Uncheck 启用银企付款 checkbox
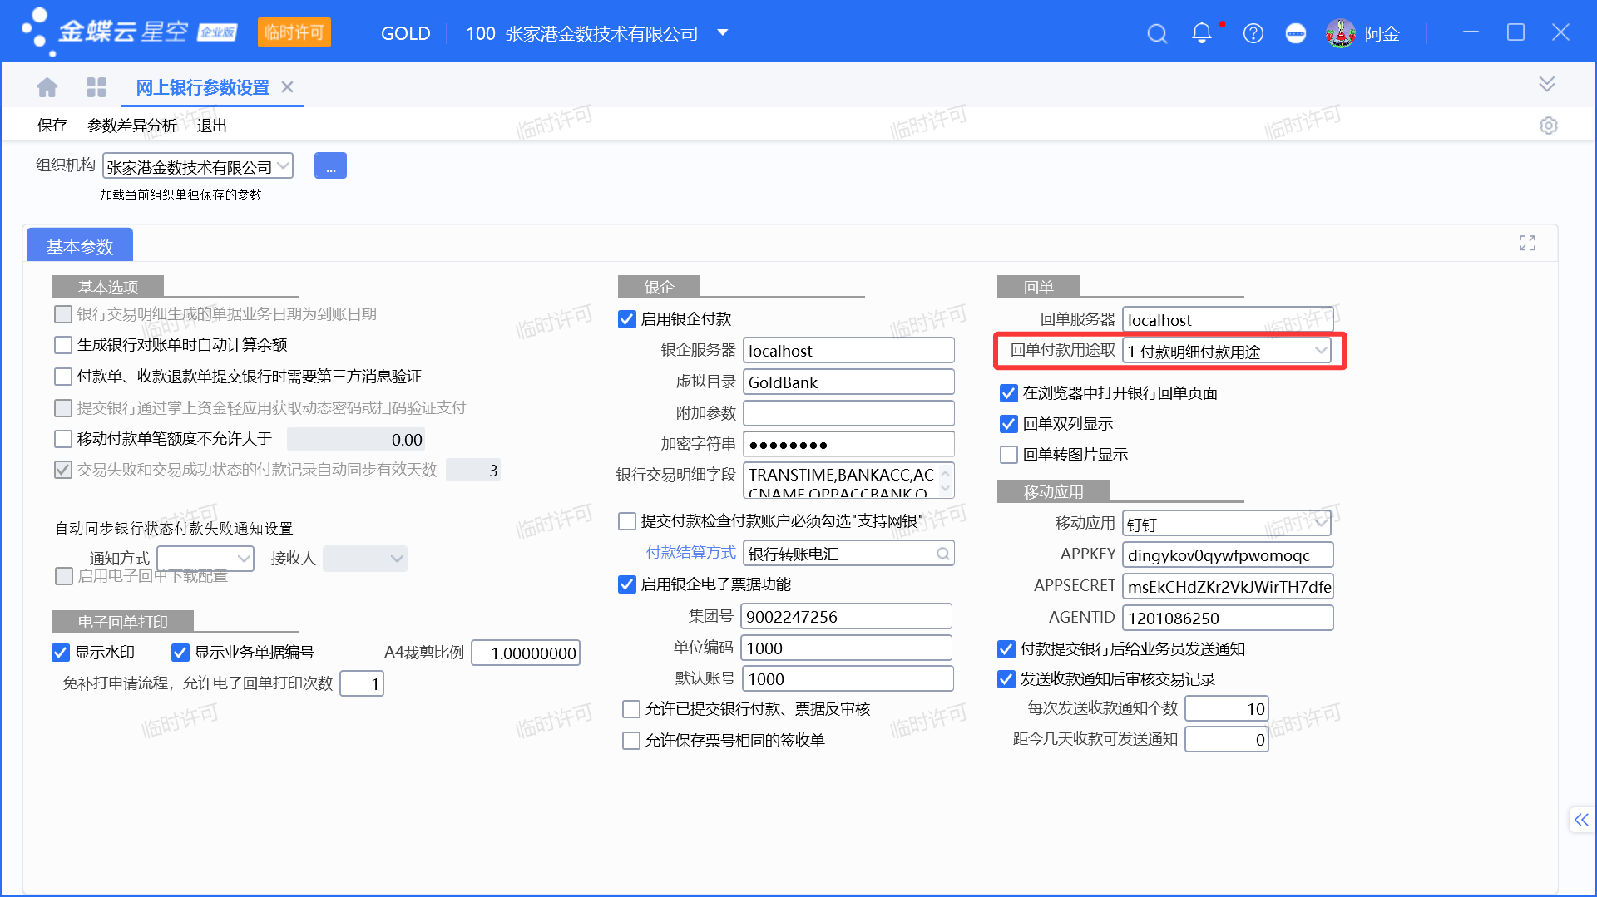Viewport: 1597px width, 897px height. click(627, 319)
